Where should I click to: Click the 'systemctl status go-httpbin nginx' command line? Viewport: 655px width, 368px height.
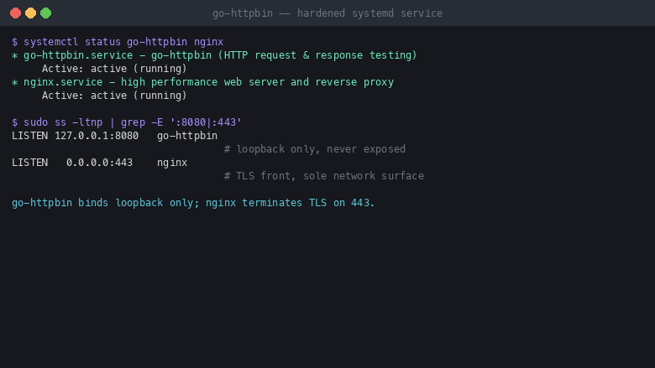click(118, 42)
